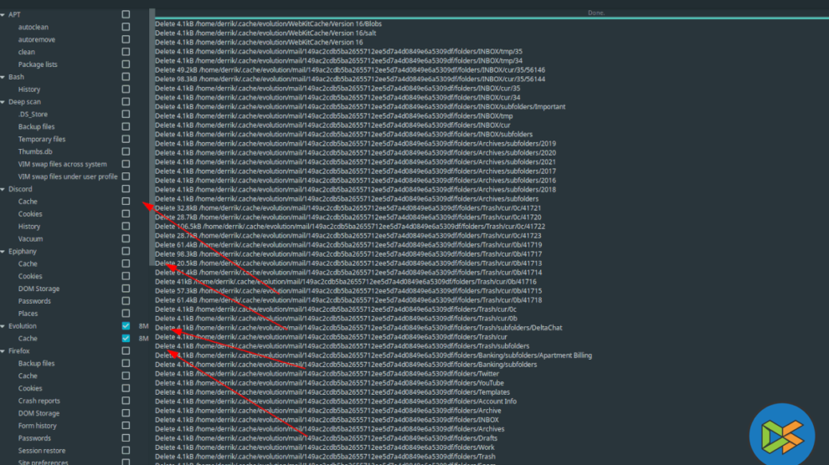Click the log line ending 'Archives/subfolders/2021'

pos(355,162)
